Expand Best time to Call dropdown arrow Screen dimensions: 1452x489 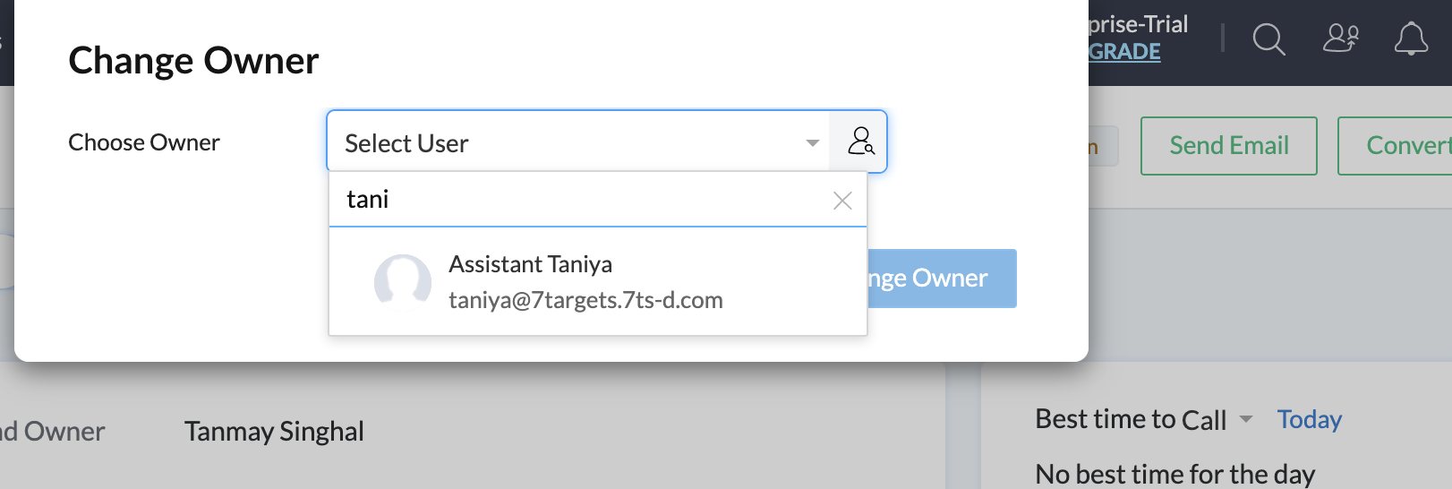tap(1245, 419)
